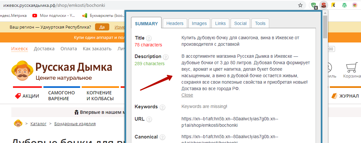Click the question mark next to Keywords
The width and height of the screenshot is (361, 143).
(x=162, y=107)
